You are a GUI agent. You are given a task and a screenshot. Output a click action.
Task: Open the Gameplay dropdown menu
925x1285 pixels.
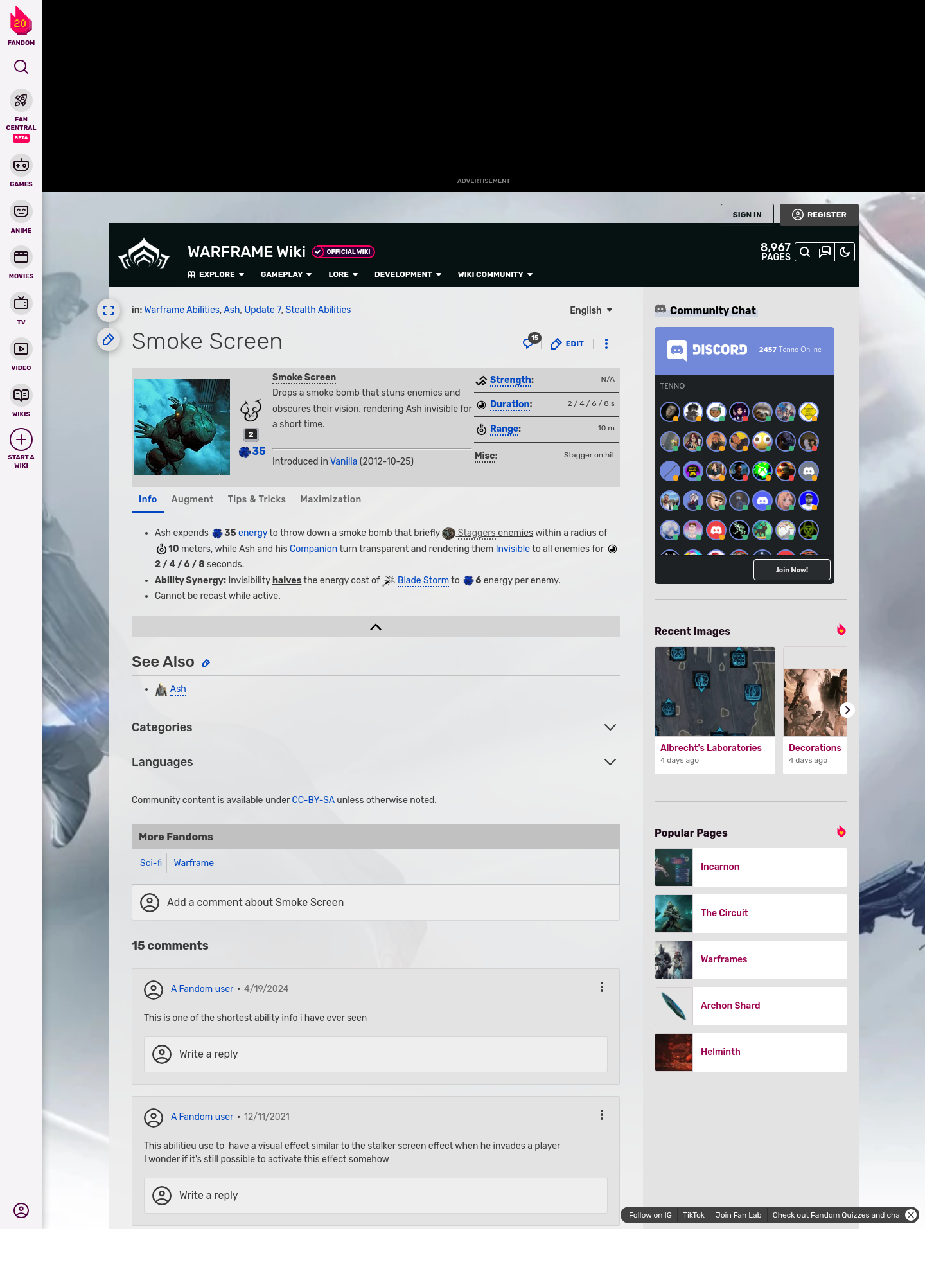point(286,274)
